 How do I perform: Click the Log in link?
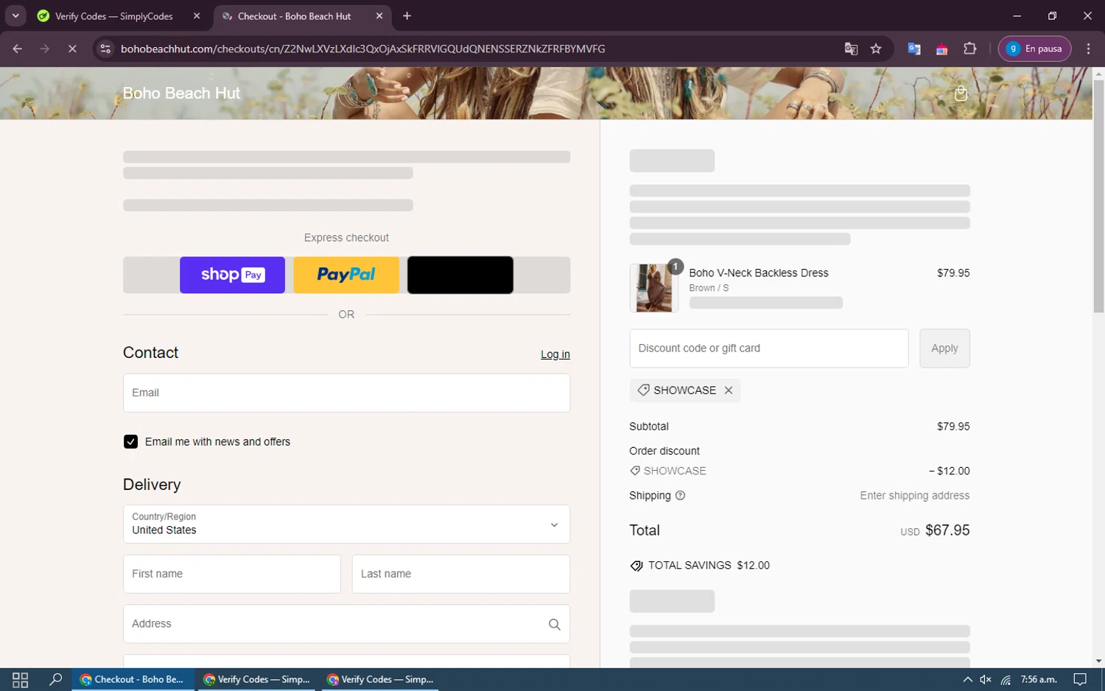pos(555,354)
